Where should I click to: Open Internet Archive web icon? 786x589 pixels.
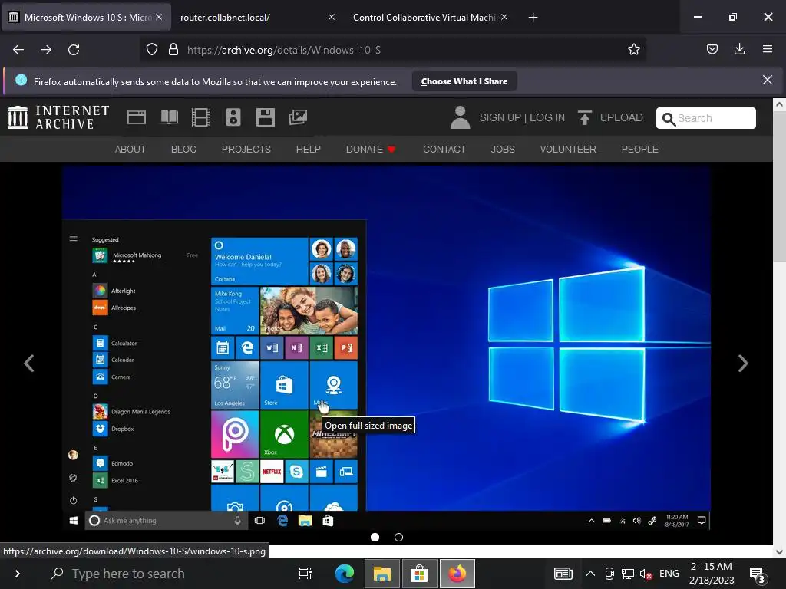(137, 117)
